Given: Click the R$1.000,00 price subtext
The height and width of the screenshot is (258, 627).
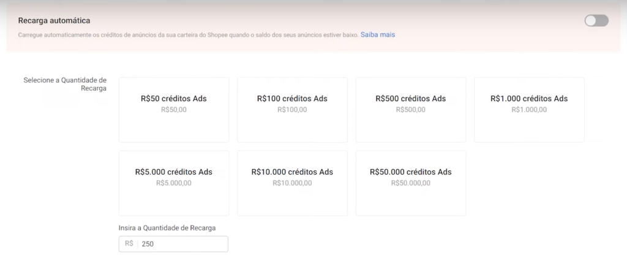Looking at the screenshot, I should point(529,110).
